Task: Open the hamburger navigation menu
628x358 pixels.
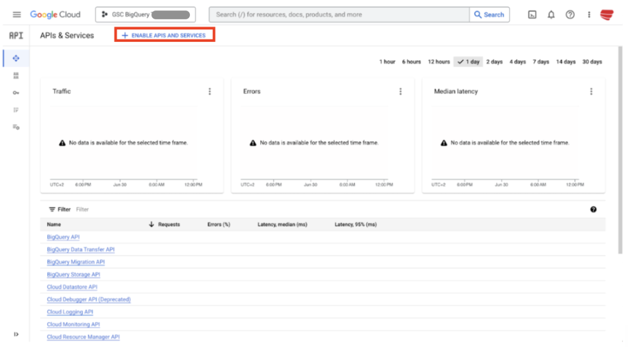Action: pos(17,15)
